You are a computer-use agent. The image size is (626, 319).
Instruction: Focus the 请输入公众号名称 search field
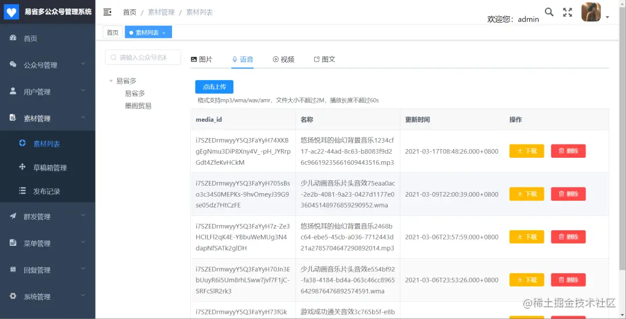143,57
